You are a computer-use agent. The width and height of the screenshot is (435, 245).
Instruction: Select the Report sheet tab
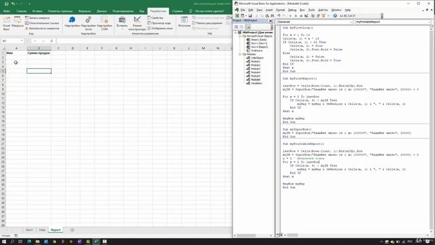(56, 230)
